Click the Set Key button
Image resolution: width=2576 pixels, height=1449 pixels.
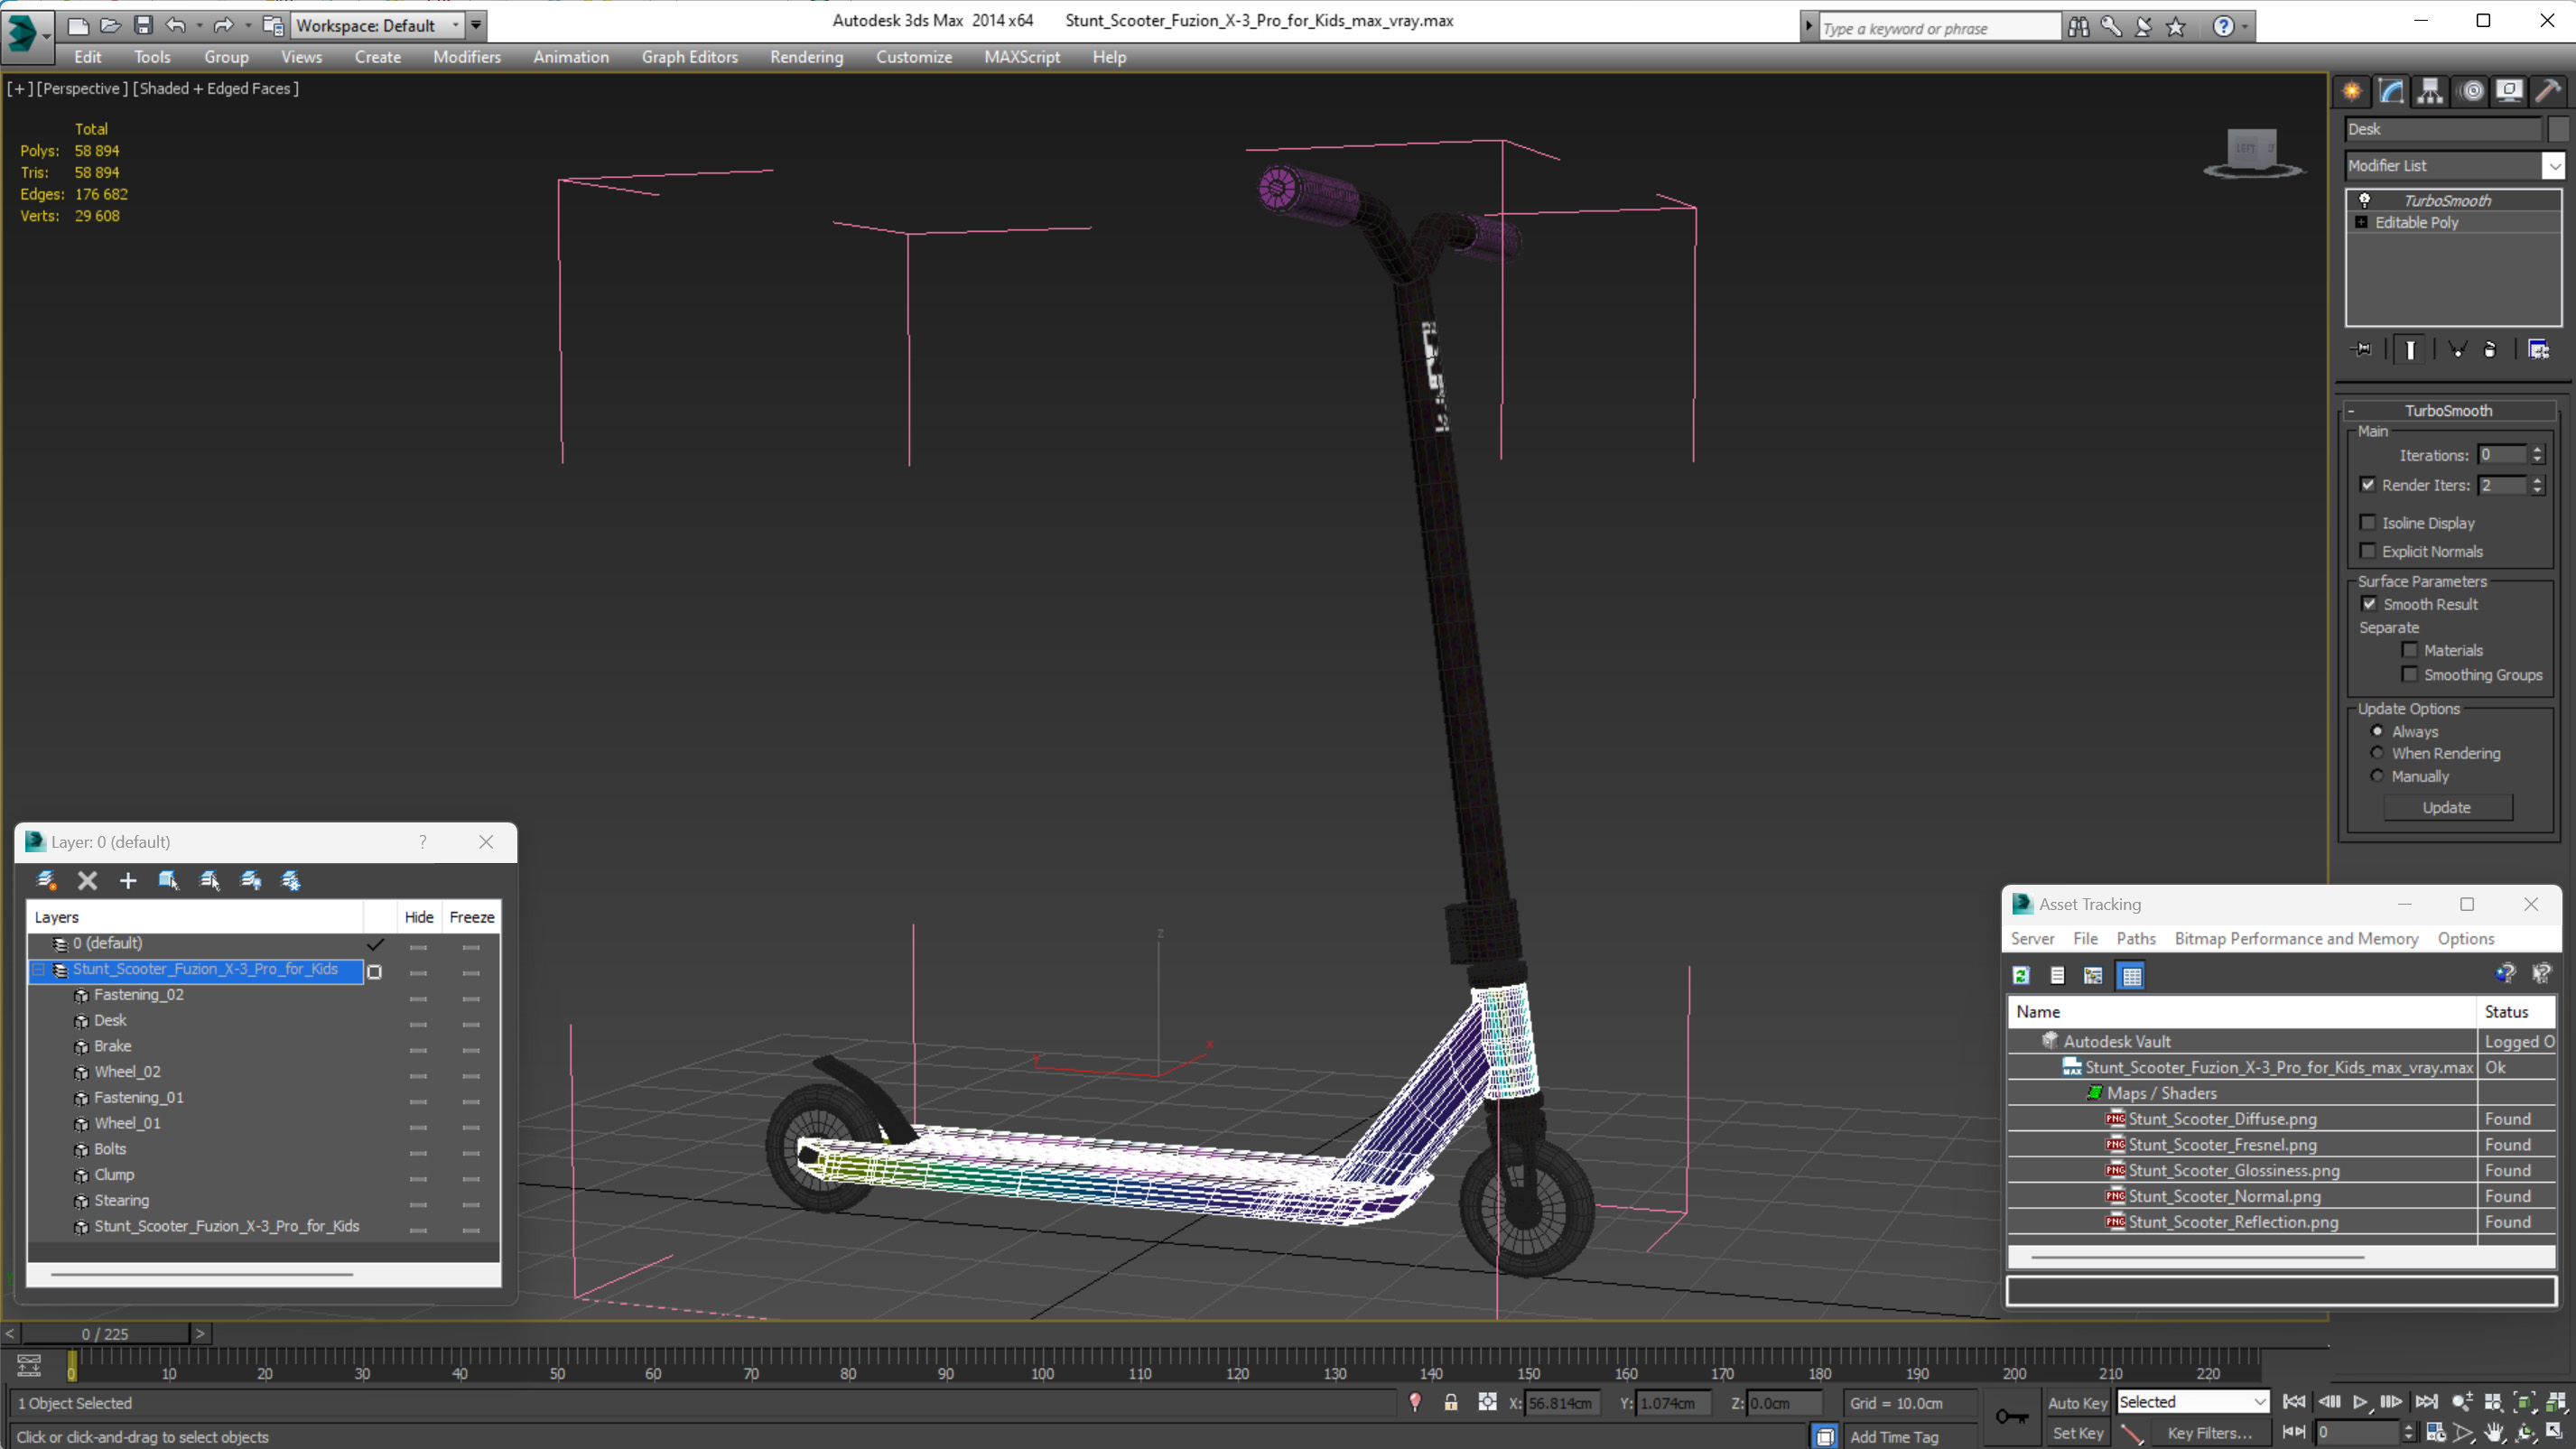click(2077, 1433)
